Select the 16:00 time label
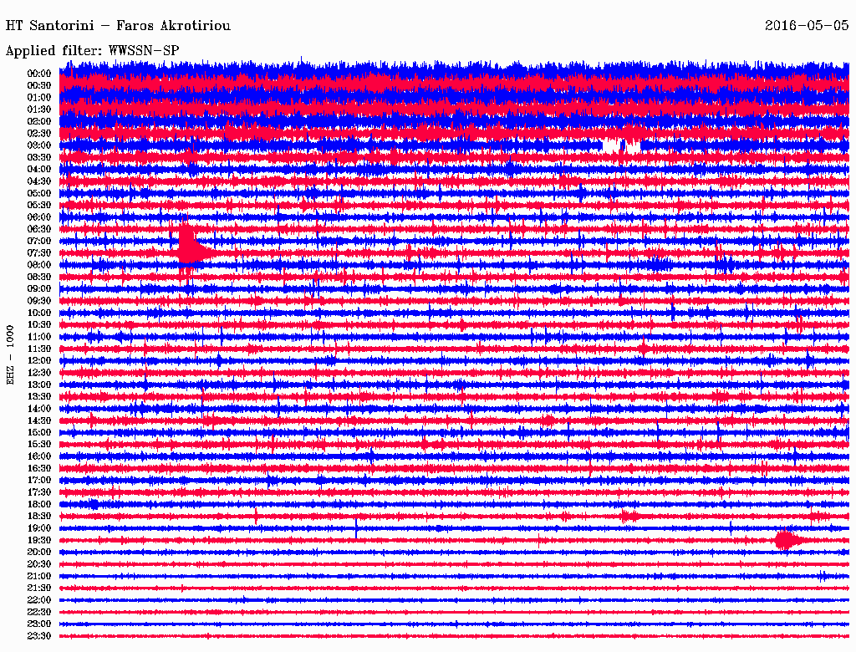The width and height of the screenshot is (856, 652). 39,456
